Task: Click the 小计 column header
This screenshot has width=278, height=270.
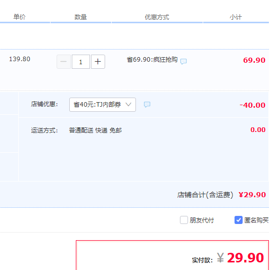Action: (x=236, y=17)
